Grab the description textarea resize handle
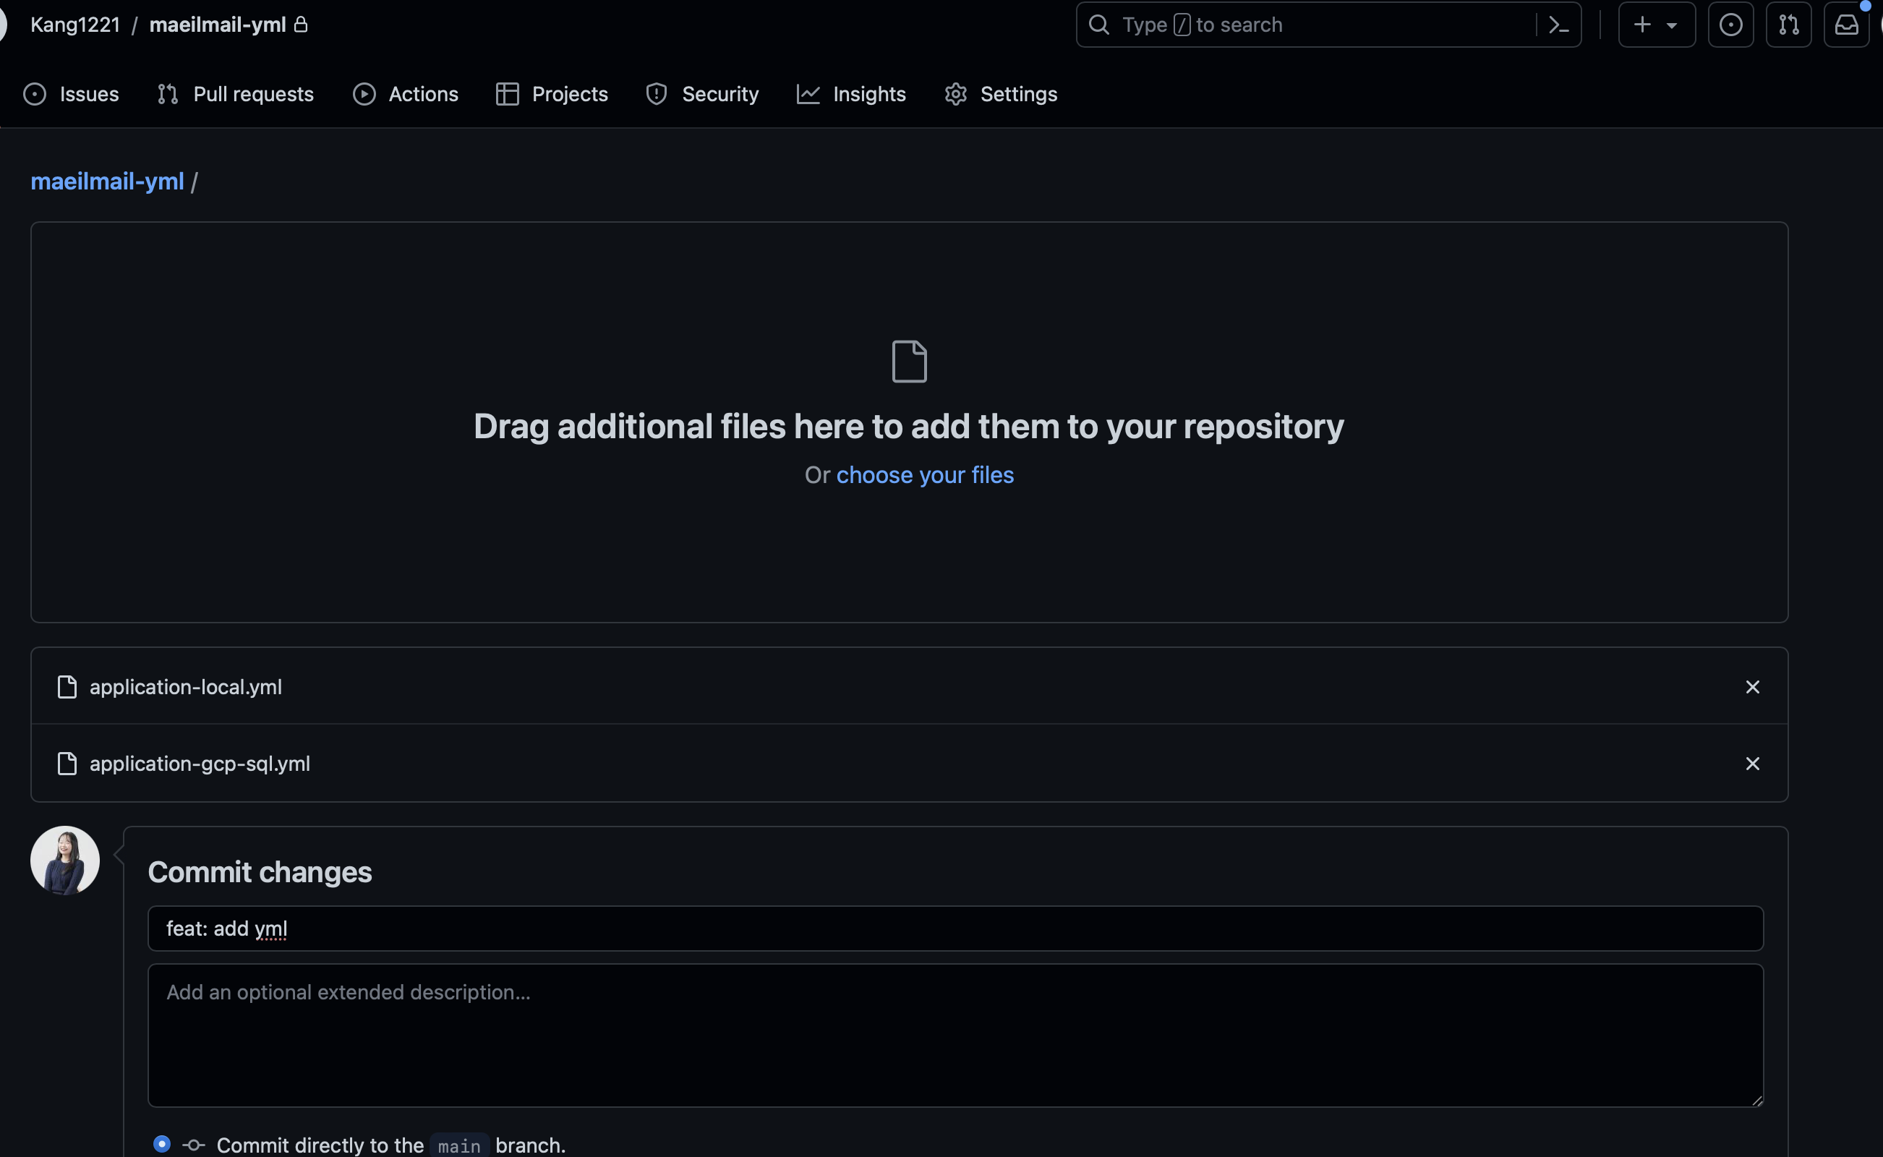Screen dimensions: 1883x1157 (x=1756, y=1100)
